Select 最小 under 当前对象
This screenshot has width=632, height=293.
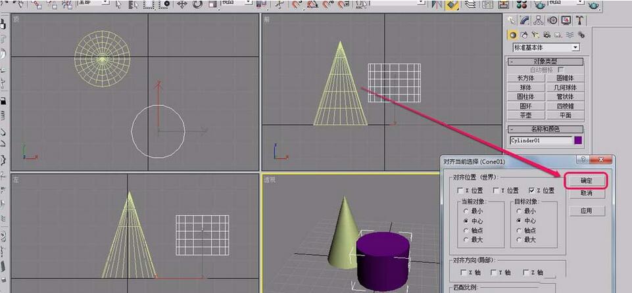465,212
